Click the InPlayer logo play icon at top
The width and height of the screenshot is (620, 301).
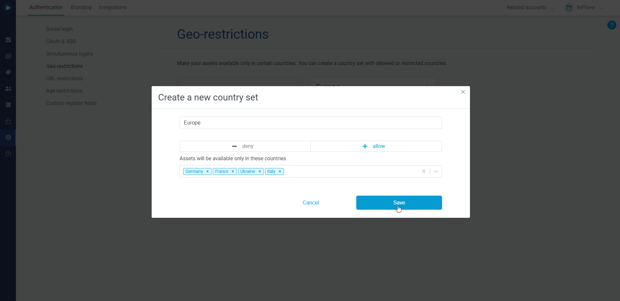(8, 7)
